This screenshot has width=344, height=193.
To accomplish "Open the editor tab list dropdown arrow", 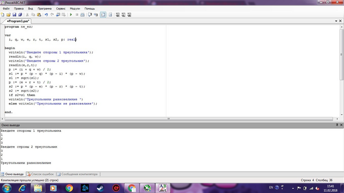I will tap(336, 21).
